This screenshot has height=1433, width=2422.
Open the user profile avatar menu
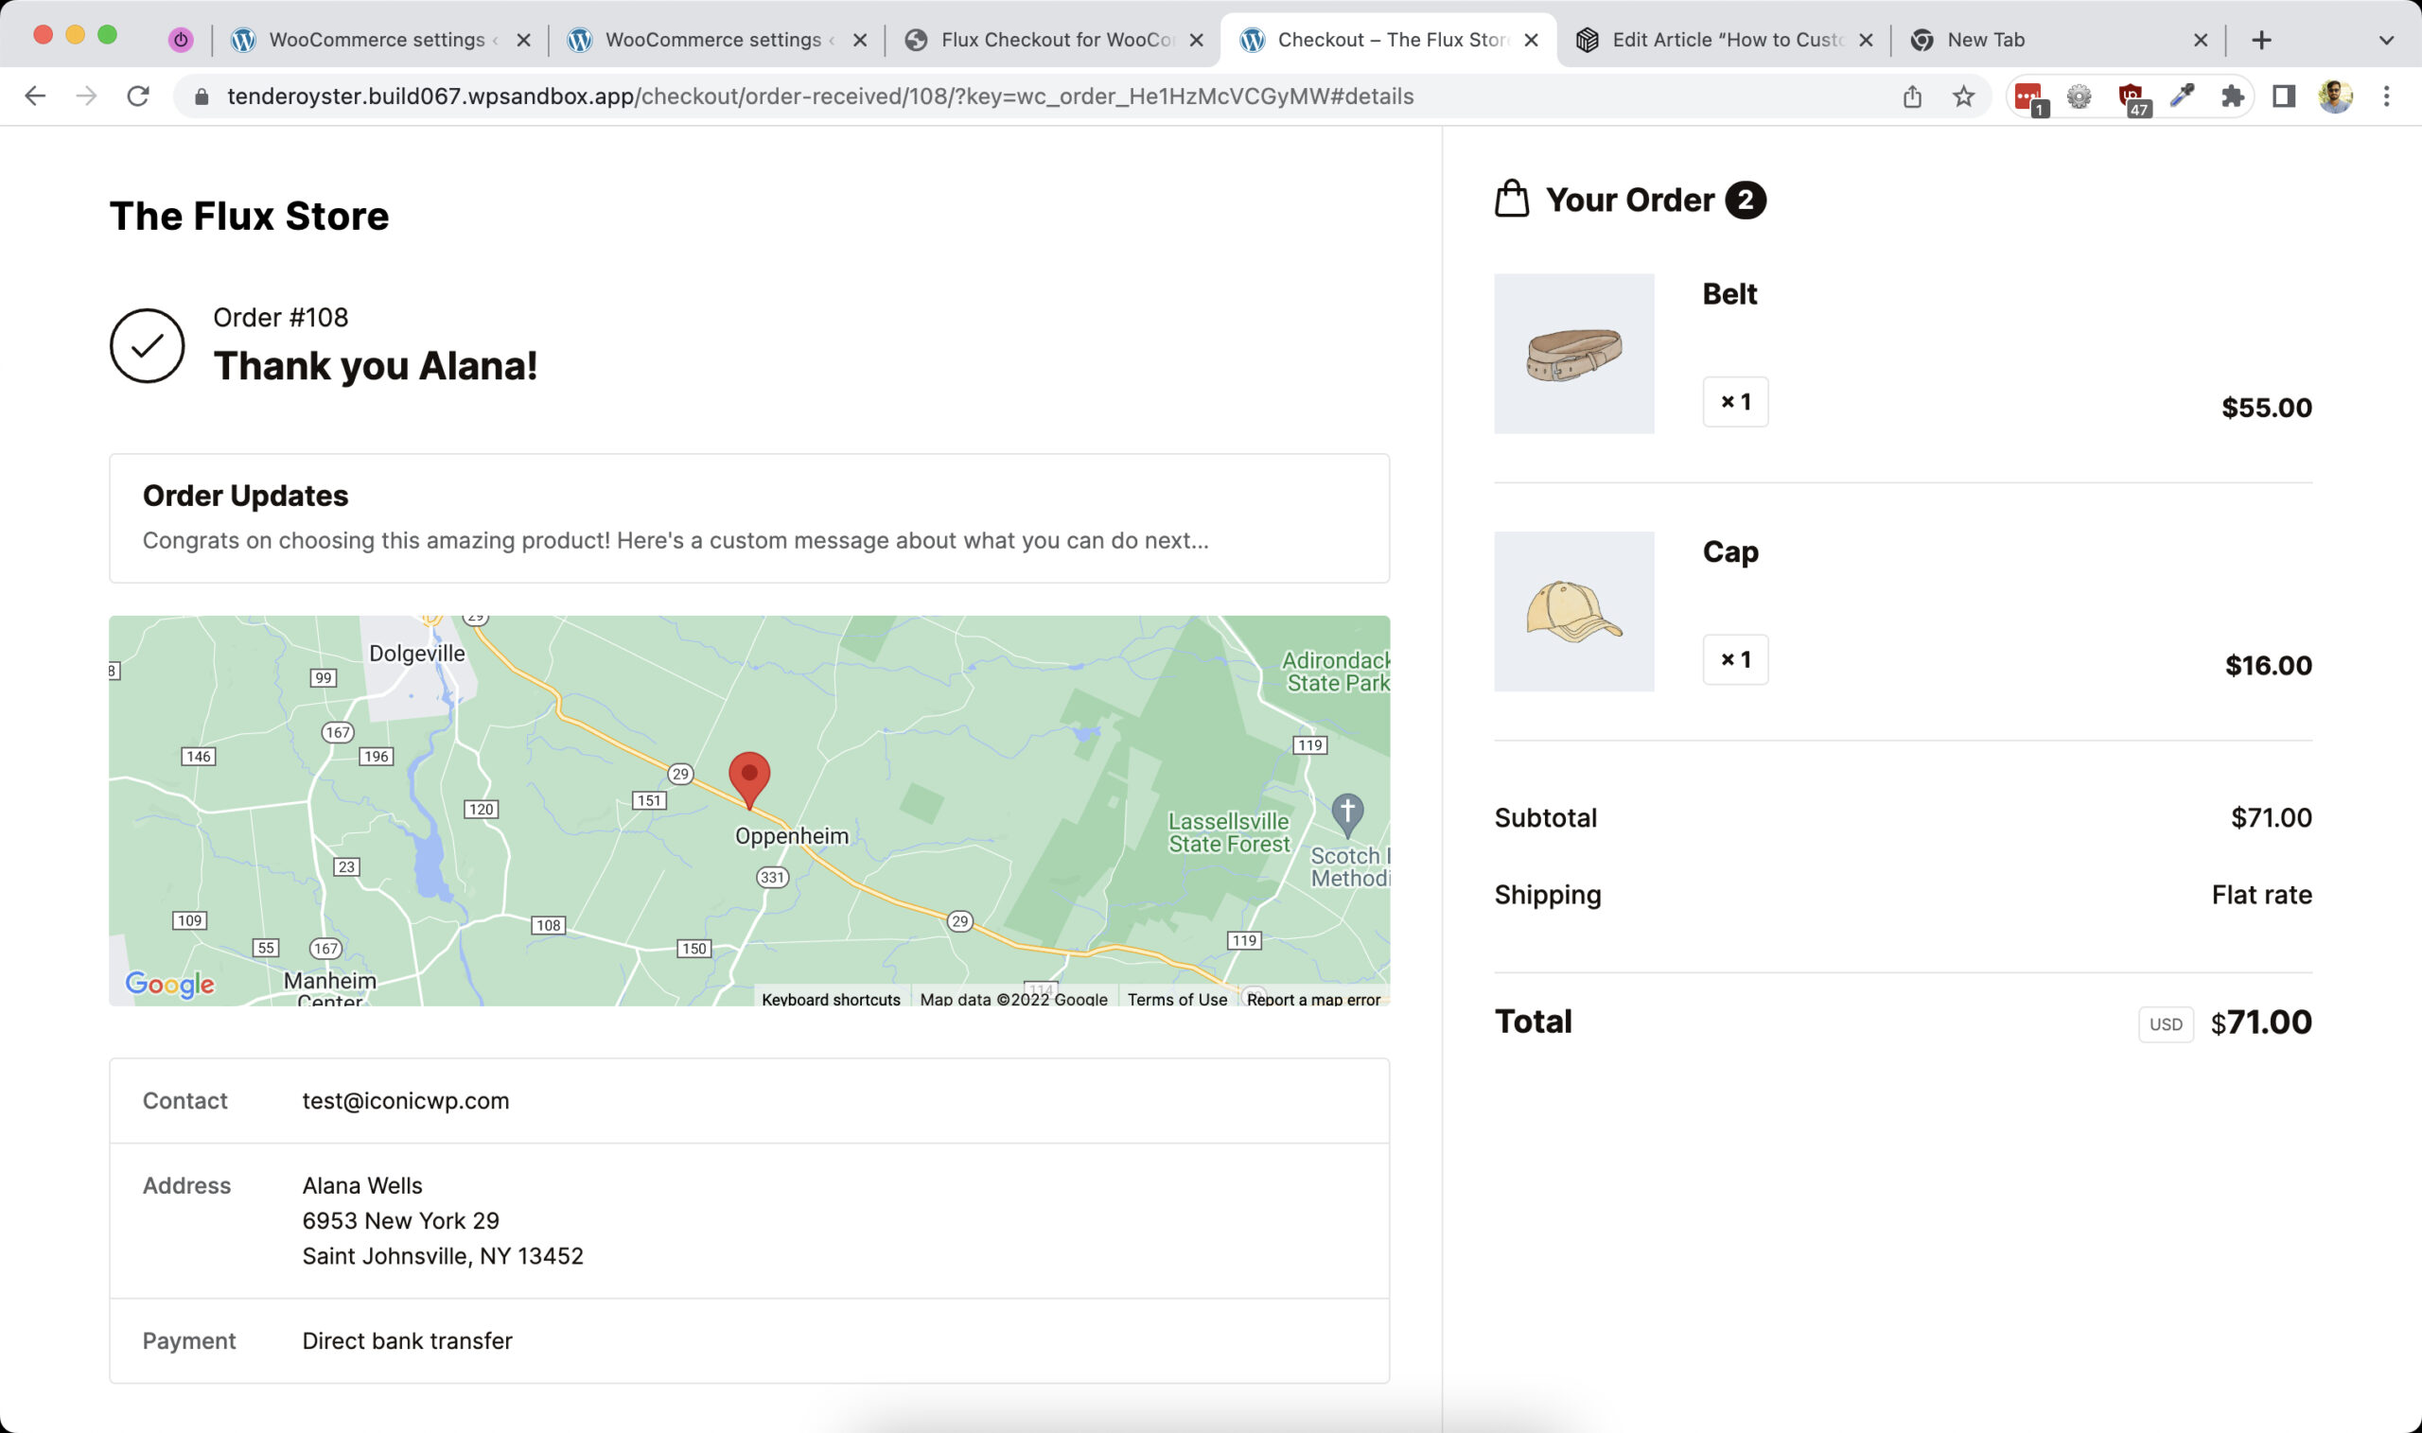click(x=2335, y=96)
